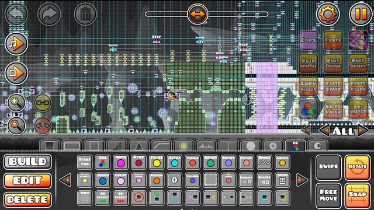Select the Rotate trigger
The width and height of the screenshot is (374, 210).
[x=228, y=162]
